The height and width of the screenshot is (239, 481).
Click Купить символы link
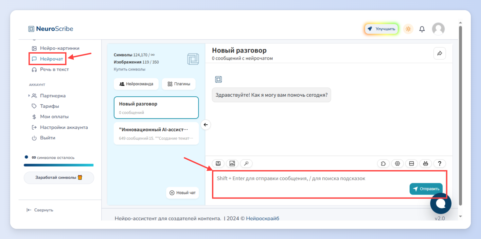click(x=130, y=69)
